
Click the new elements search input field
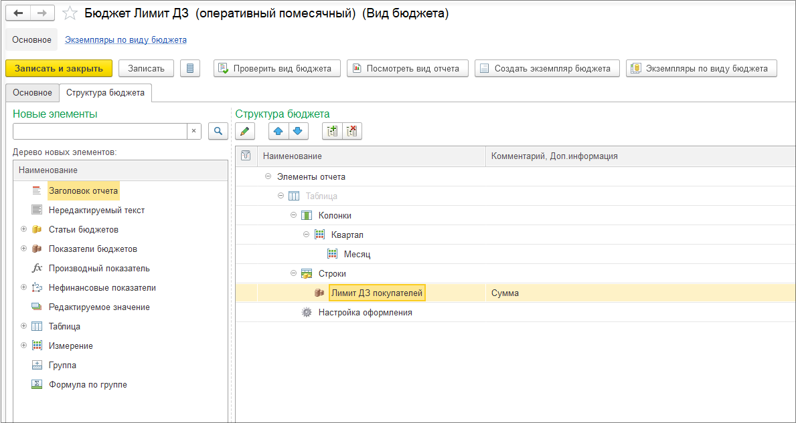[99, 131]
